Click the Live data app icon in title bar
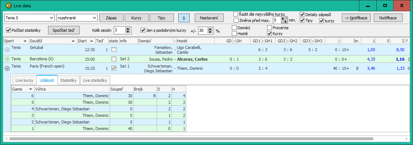413x145 pixels. [8, 5]
